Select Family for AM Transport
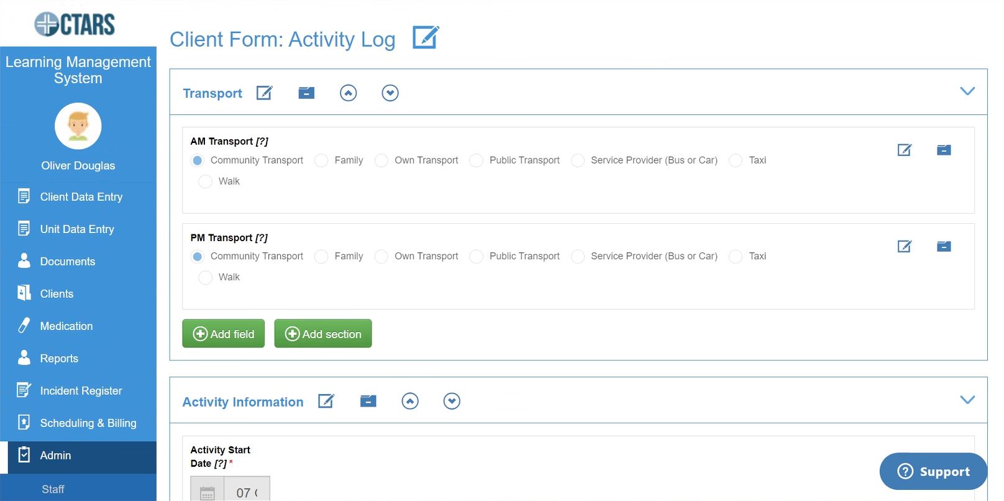1004x501 pixels. click(x=321, y=160)
